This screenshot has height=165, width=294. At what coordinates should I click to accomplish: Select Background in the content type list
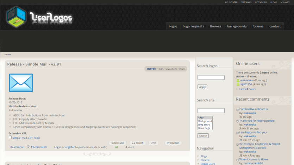point(205,121)
